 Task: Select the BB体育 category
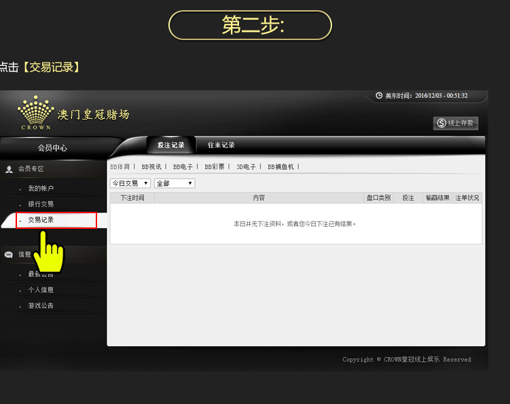click(120, 167)
